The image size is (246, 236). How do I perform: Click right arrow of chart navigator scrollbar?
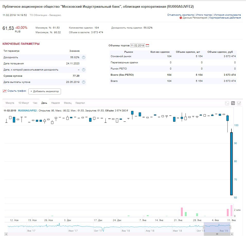[232, 234]
